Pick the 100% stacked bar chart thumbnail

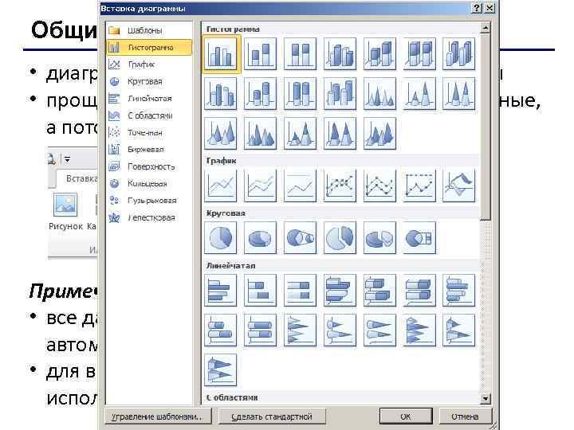(x=301, y=291)
